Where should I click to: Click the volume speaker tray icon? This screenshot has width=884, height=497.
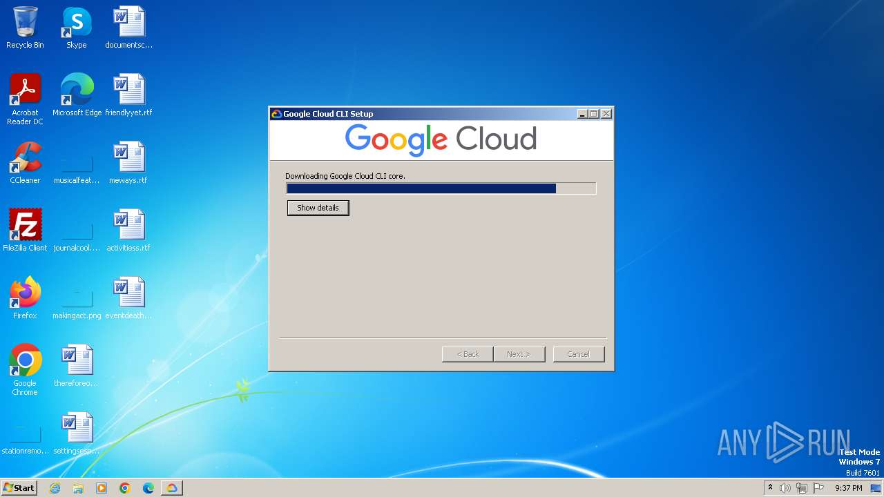(x=785, y=488)
